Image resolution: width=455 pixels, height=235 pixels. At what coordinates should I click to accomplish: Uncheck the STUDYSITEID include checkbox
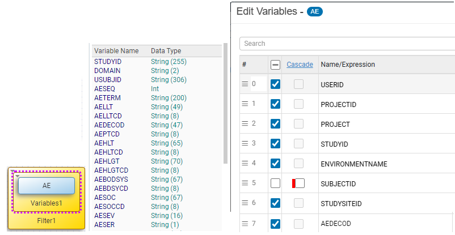point(275,203)
